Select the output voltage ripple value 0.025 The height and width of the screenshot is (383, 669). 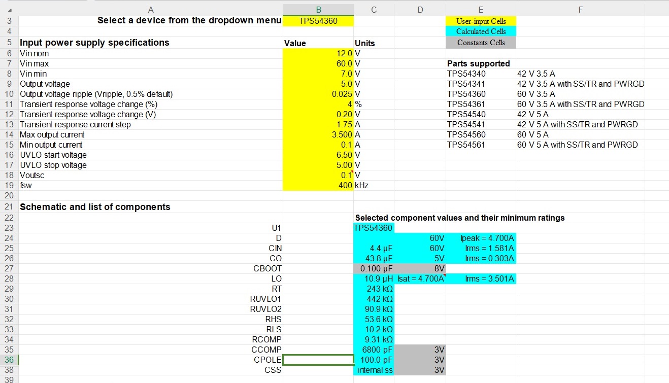(x=318, y=94)
